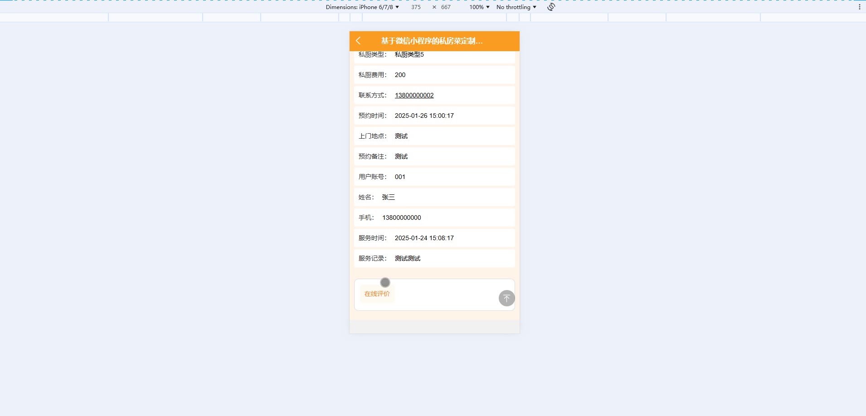The height and width of the screenshot is (416, 866).
Task: Click the 手机 label
Action: (366, 218)
